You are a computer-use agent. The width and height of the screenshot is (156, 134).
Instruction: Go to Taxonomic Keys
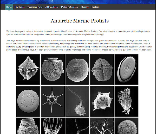pos(35,7)
